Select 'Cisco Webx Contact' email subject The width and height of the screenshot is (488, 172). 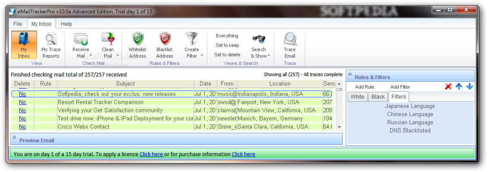click(x=83, y=126)
